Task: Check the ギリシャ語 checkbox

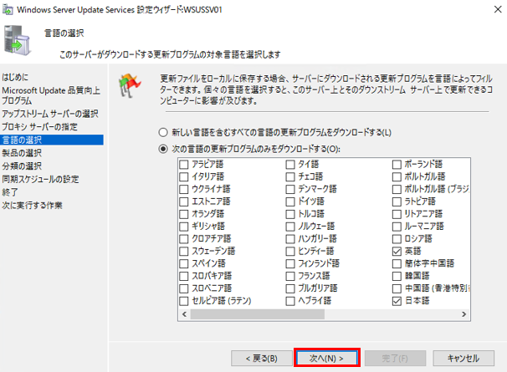Action: pyautogui.click(x=184, y=227)
